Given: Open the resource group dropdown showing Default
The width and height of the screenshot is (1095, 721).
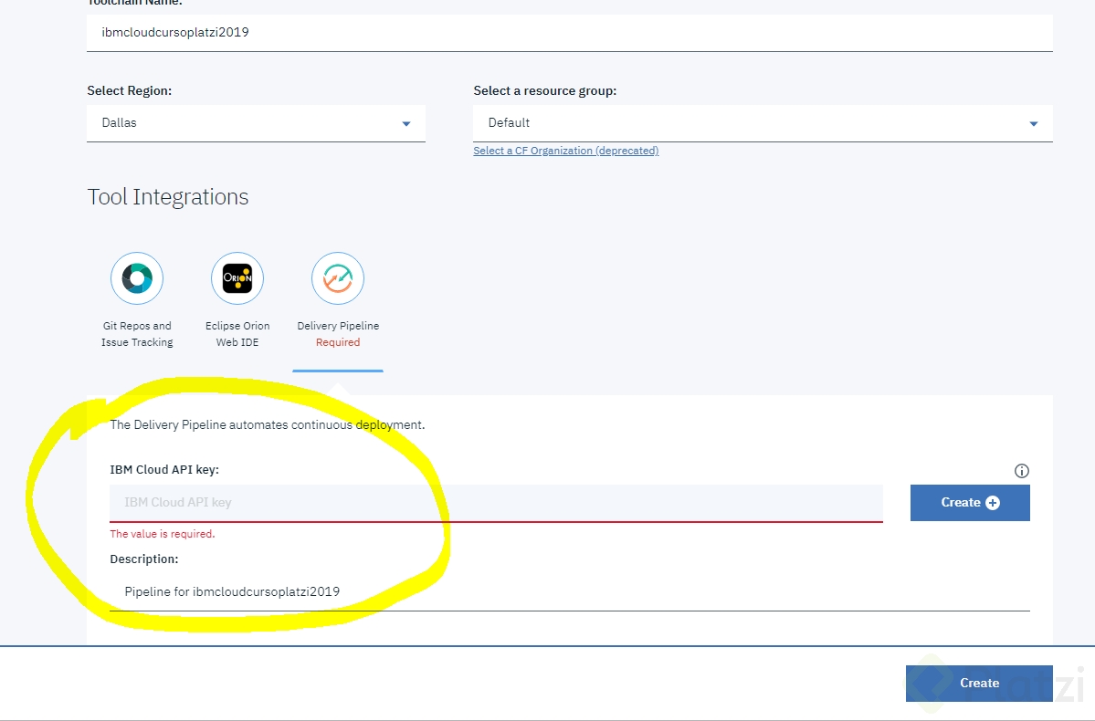Looking at the screenshot, I should (x=763, y=123).
